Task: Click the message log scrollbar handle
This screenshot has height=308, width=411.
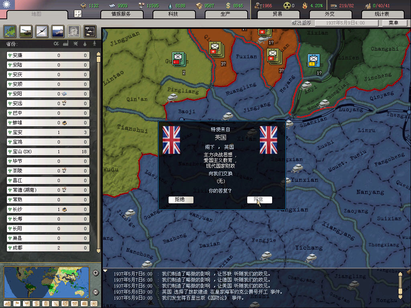Action: (x=400, y=291)
